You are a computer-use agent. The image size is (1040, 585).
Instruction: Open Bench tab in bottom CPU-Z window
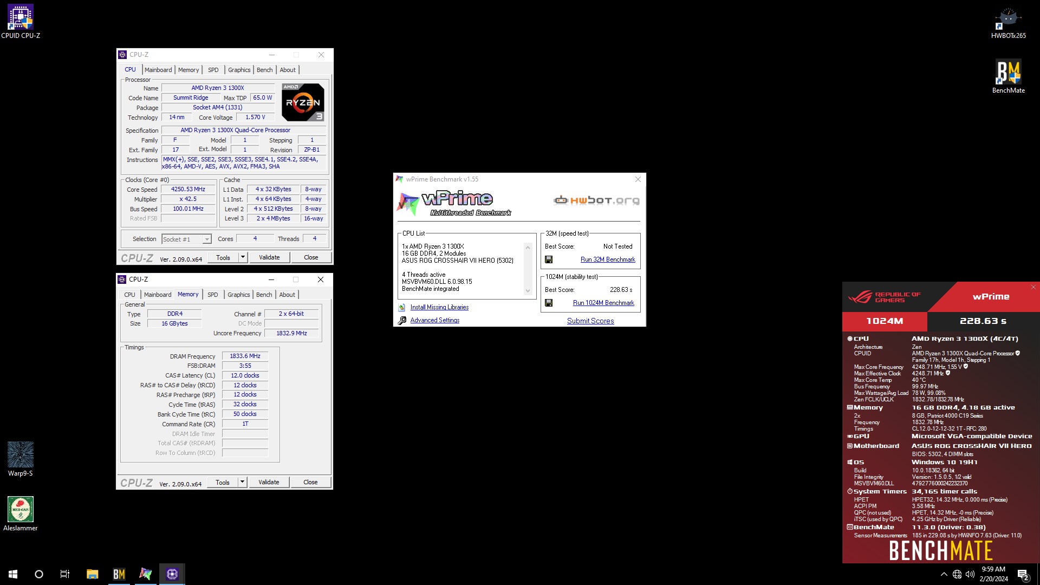[x=264, y=295]
